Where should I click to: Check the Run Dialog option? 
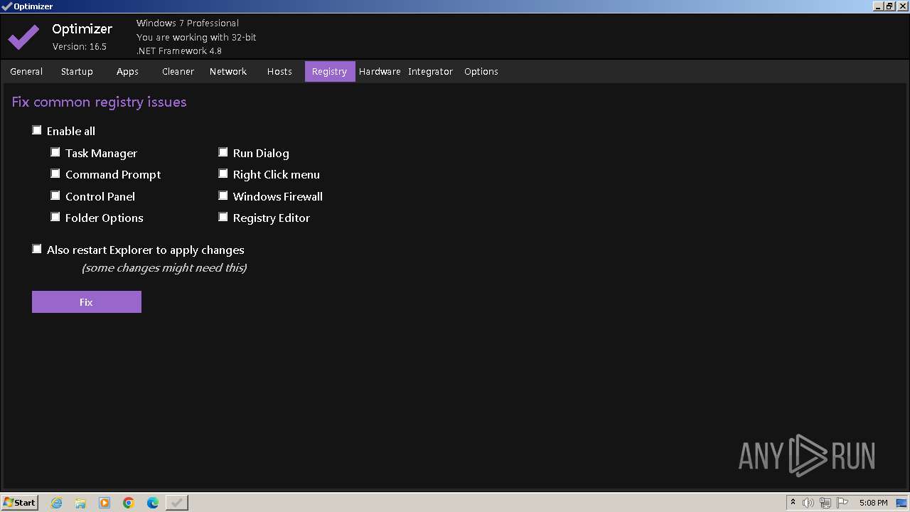223,152
